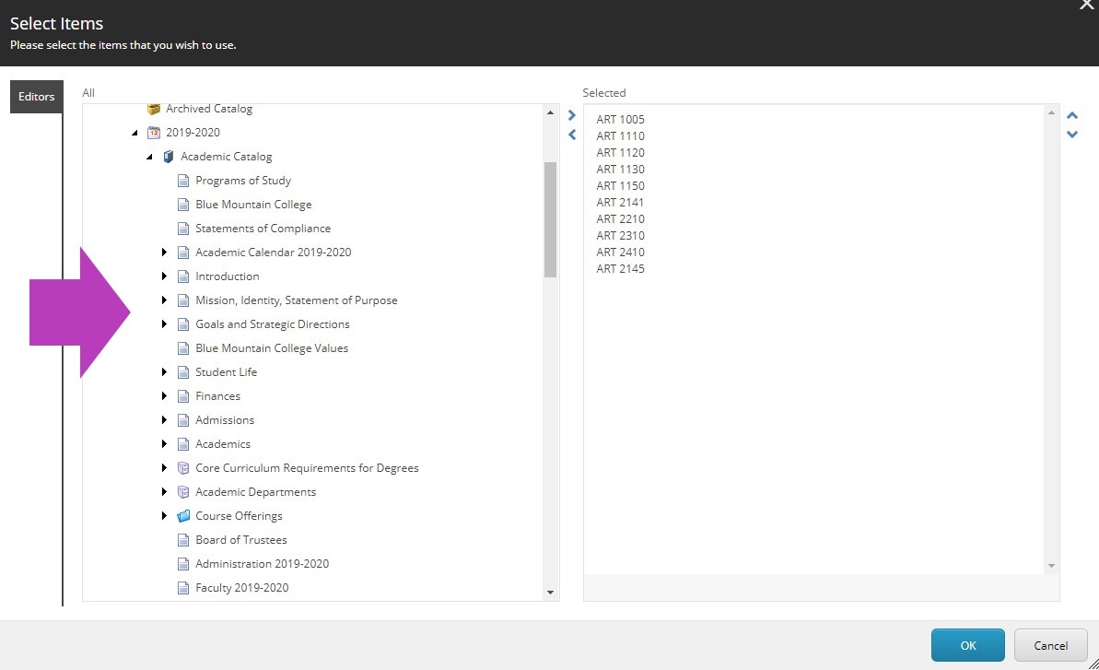Open the Editors tab
This screenshot has width=1099, height=670.
click(x=37, y=97)
